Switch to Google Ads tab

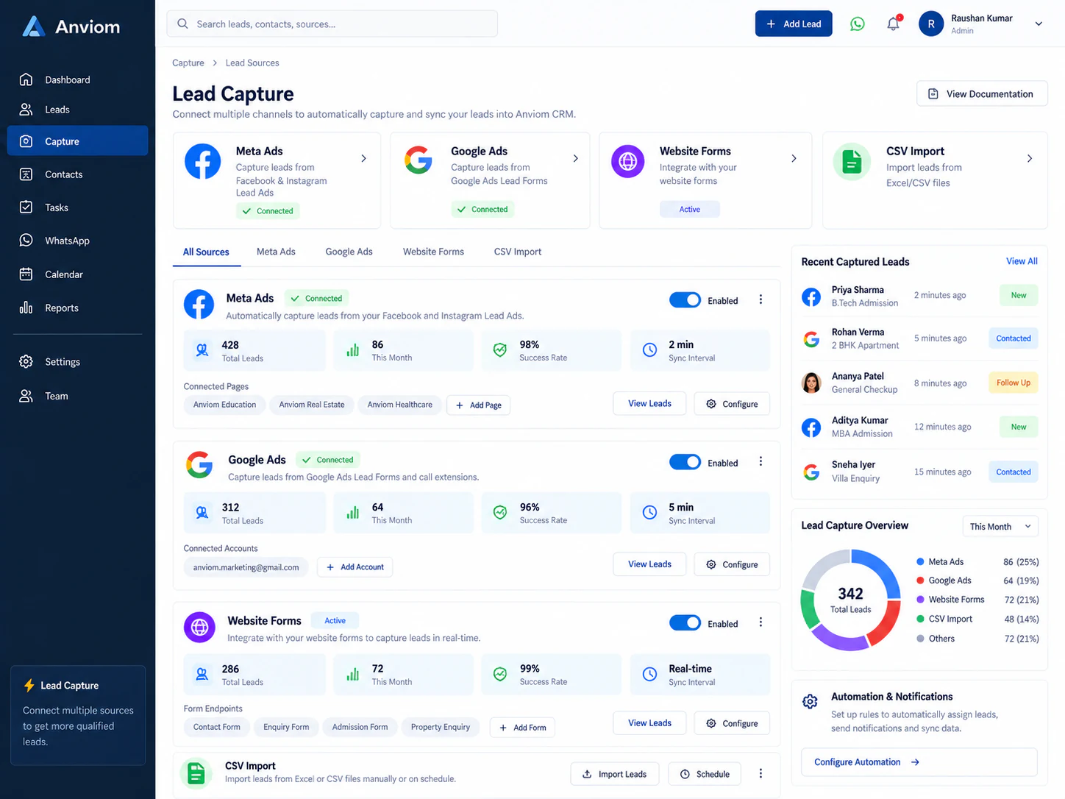[349, 252]
